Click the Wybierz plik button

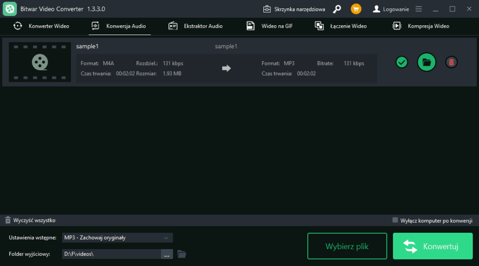tap(347, 246)
